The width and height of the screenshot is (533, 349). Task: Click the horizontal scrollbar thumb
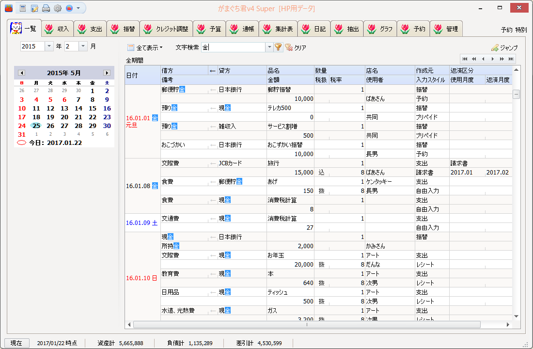tap(307, 324)
